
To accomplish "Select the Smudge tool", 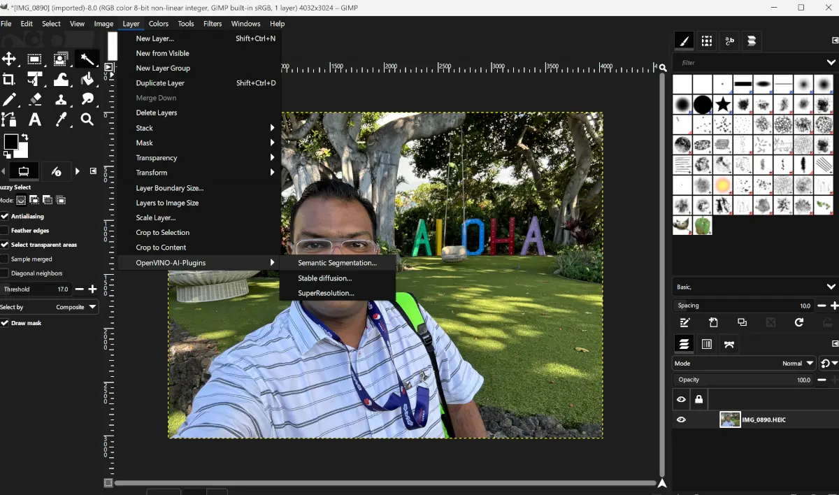I will point(87,99).
